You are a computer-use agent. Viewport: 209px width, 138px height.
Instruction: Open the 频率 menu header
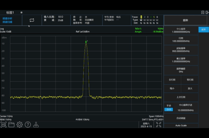(x=185, y=20)
